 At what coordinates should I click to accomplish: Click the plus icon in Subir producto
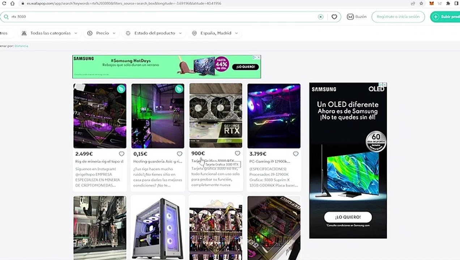[436, 17]
